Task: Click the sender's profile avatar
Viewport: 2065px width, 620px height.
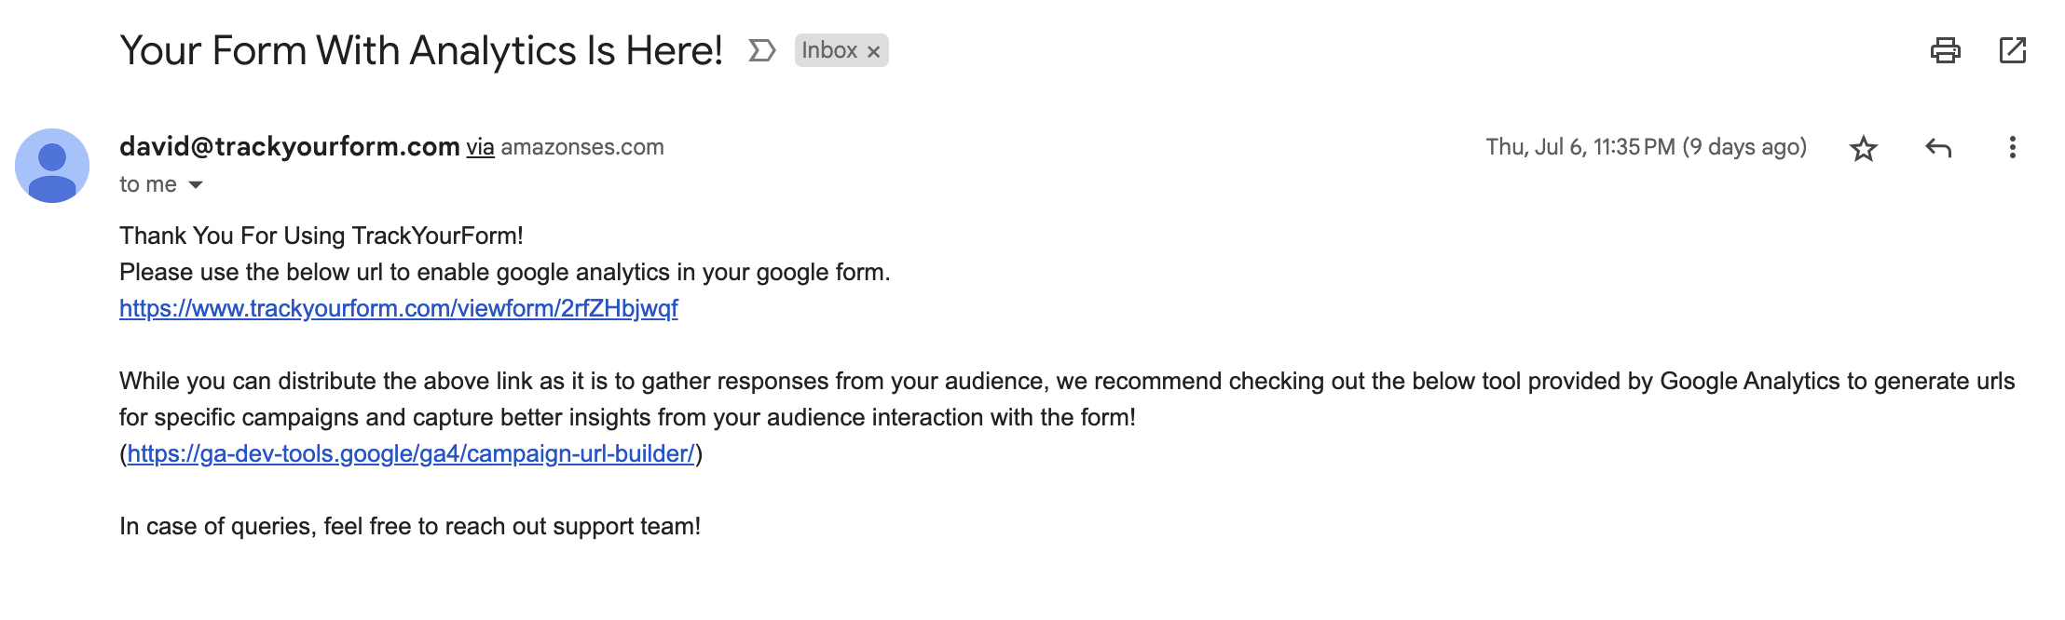Action: point(52,166)
